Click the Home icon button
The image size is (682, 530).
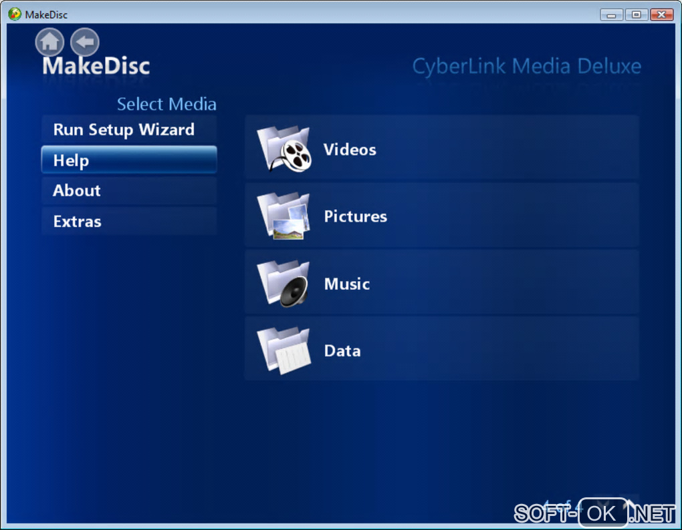click(49, 42)
